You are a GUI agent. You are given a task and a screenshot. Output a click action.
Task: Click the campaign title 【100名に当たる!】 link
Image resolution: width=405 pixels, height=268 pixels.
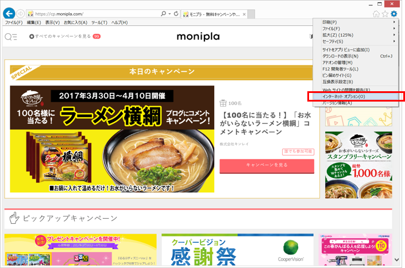click(x=265, y=123)
